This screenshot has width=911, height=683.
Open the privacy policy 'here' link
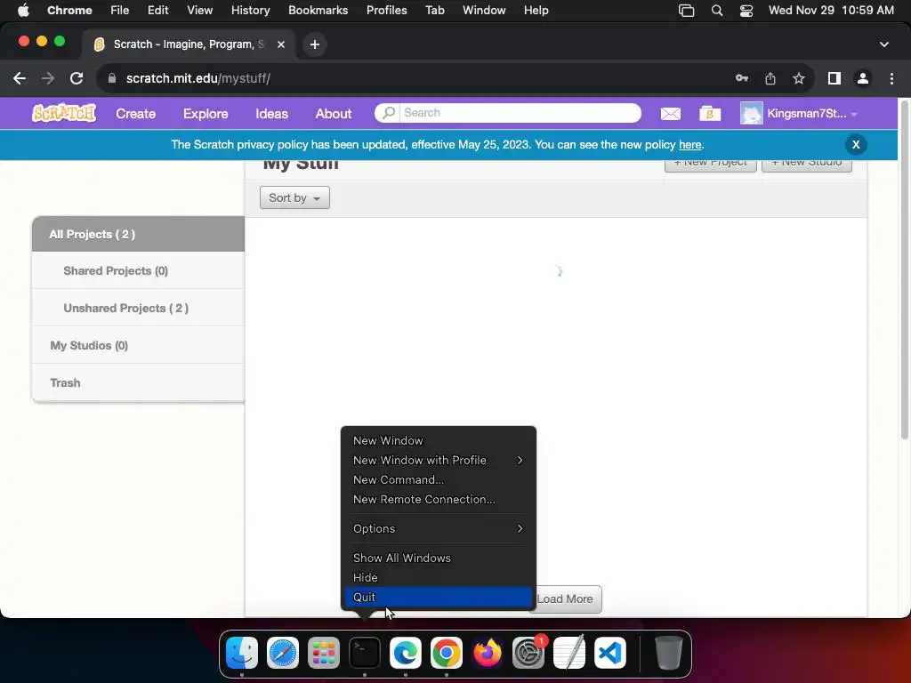pyautogui.click(x=689, y=145)
